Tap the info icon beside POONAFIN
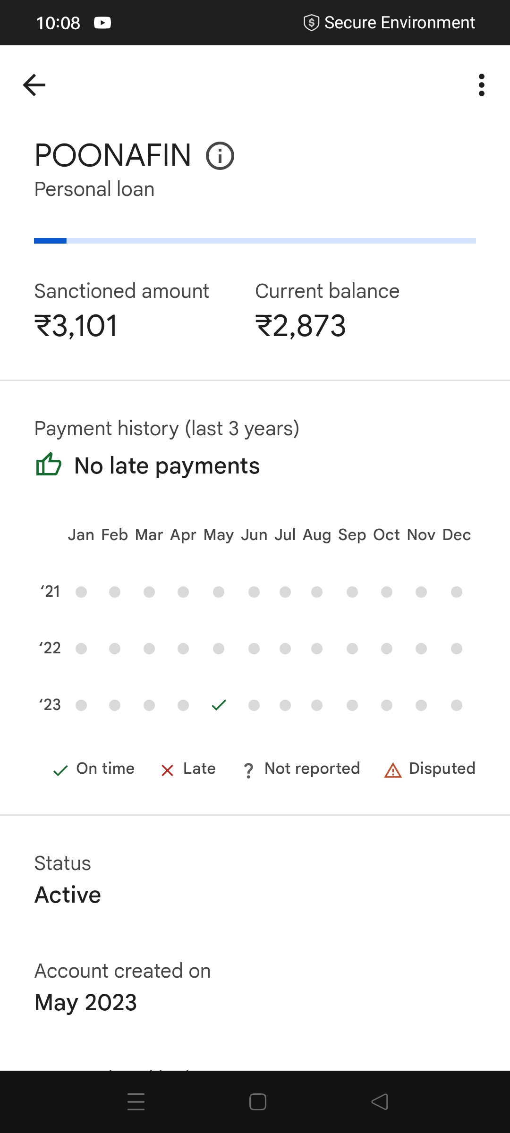Viewport: 510px width, 1133px height. (x=220, y=156)
